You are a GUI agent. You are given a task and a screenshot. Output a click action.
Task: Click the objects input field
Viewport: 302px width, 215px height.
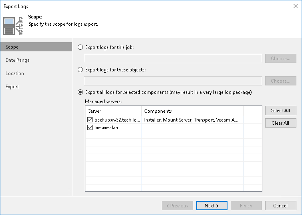(x=173, y=81)
